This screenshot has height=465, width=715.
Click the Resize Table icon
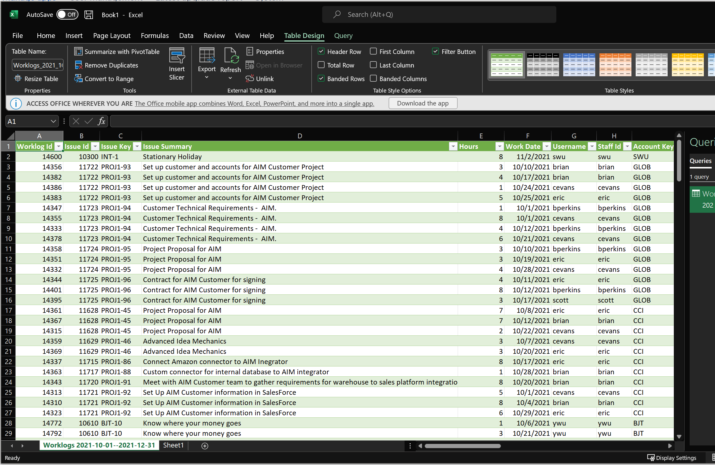(x=18, y=79)
